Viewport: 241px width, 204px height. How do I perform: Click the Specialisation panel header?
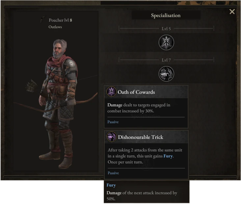point(166,15)
